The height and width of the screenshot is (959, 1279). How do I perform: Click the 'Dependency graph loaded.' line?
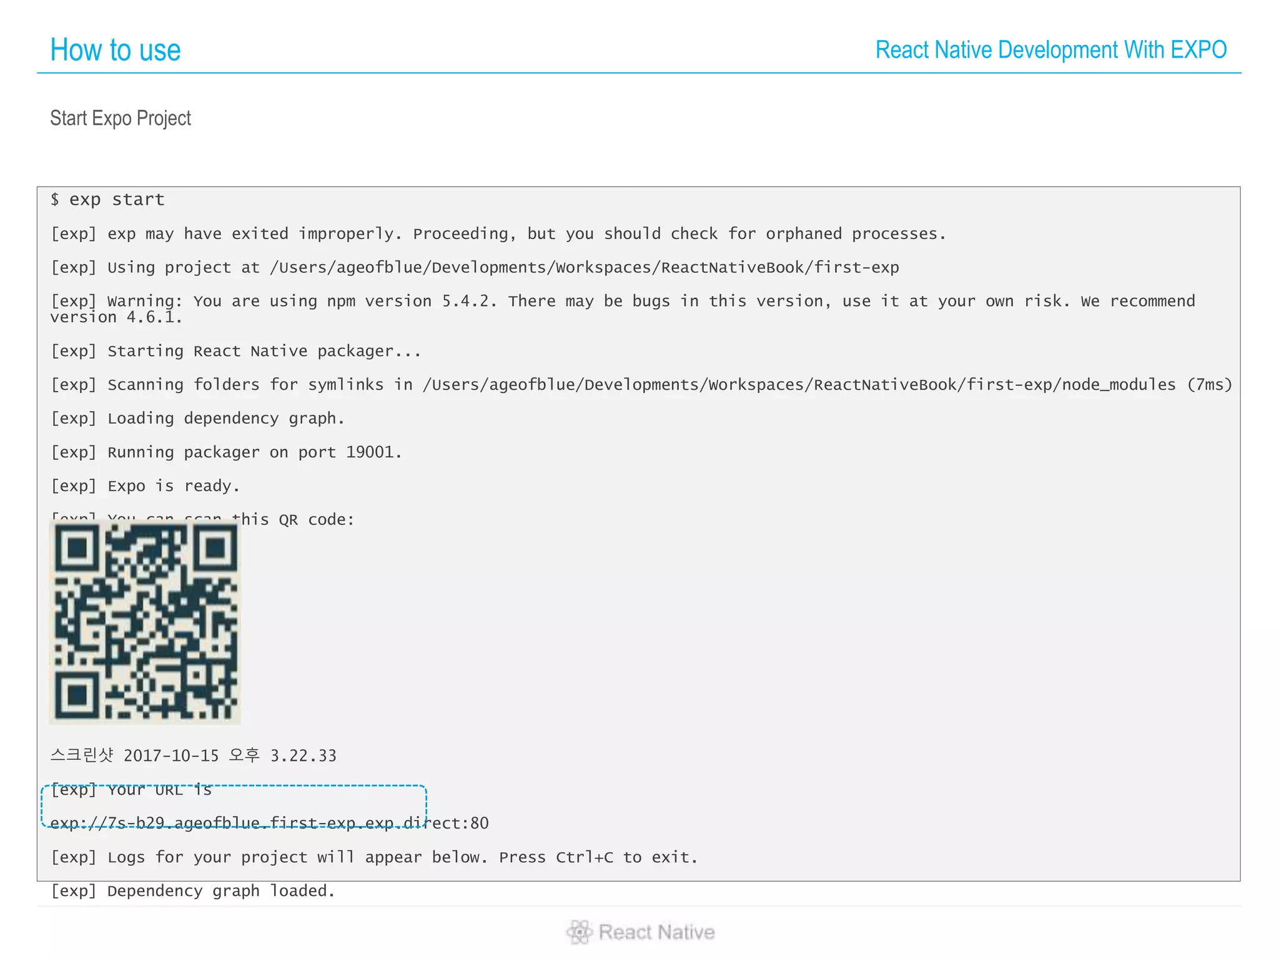point(192,892)
